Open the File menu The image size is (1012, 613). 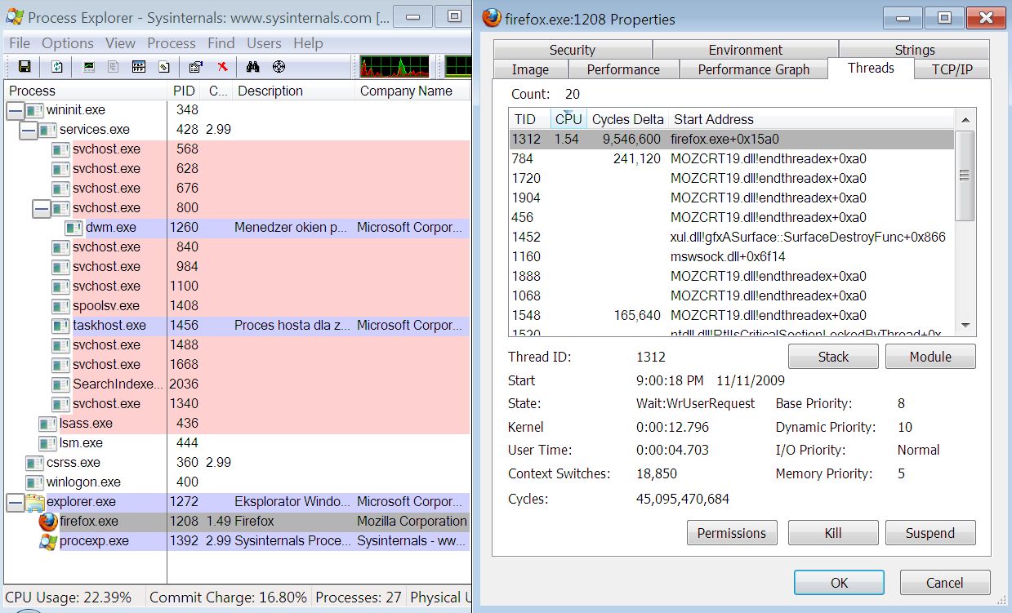pyautogui.click(x=20, y=43)
